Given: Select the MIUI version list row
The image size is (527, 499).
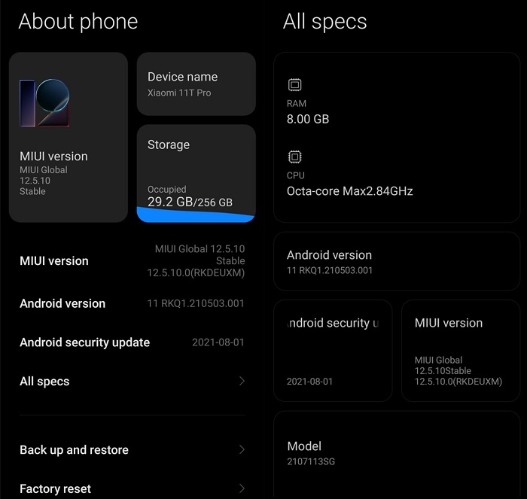Looking at the screenshot, I should 132,260.
